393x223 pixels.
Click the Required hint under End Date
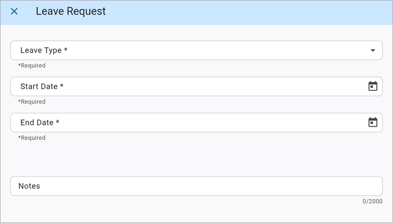click(32, 138)
